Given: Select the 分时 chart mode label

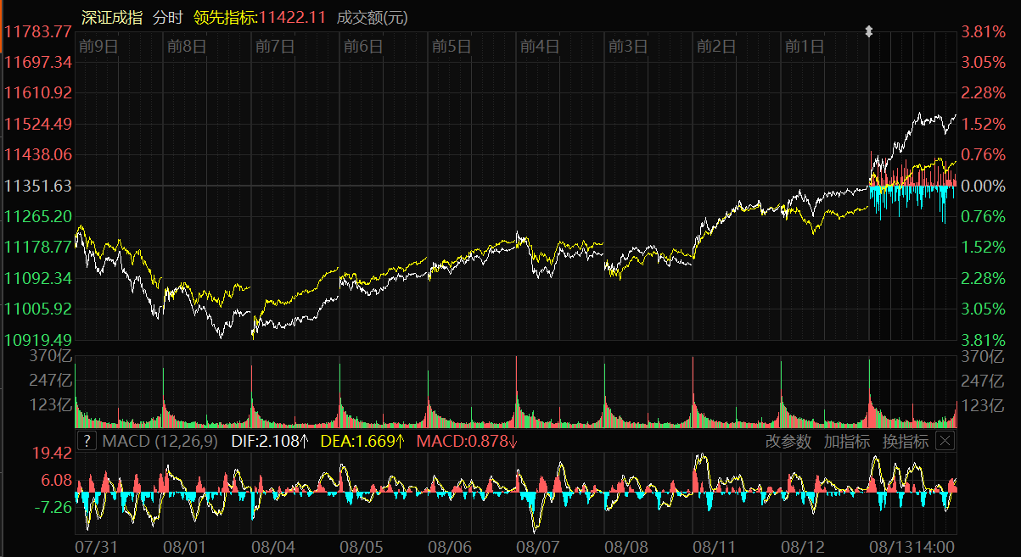Looking at the screenshot, I should 168,17.
